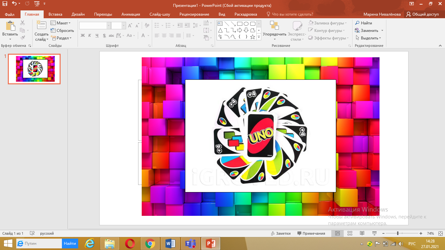
Task: Center align text
Action: pos(164,35)
